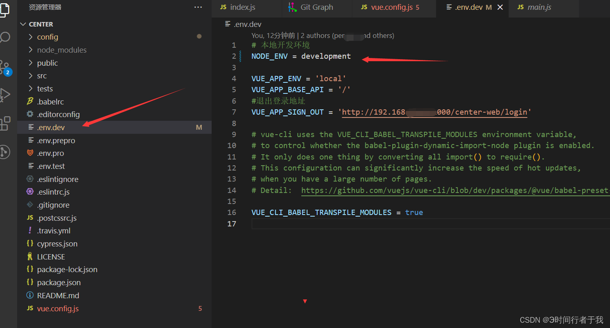Viewport: 610px width, 328px height.
Task: Click the Git Graph tab icon
Action: click(292, 7)
